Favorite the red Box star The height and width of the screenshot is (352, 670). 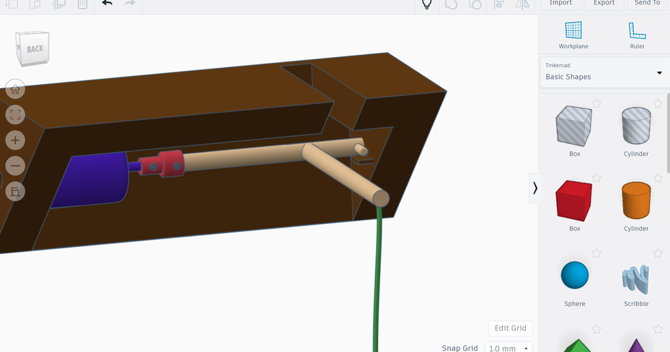click(x=596, y=179)
